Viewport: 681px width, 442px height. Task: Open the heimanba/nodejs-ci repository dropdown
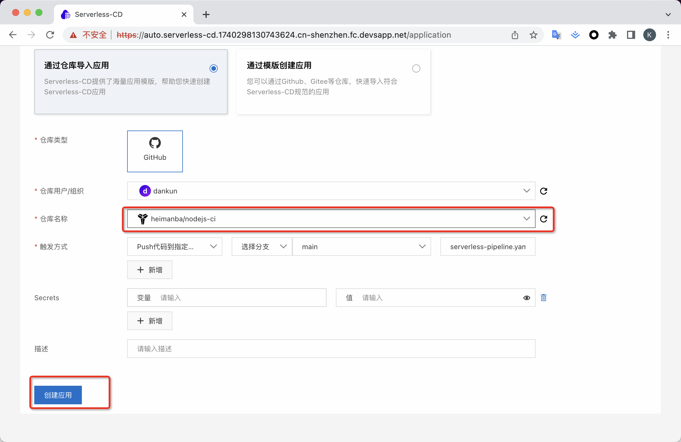331,219
